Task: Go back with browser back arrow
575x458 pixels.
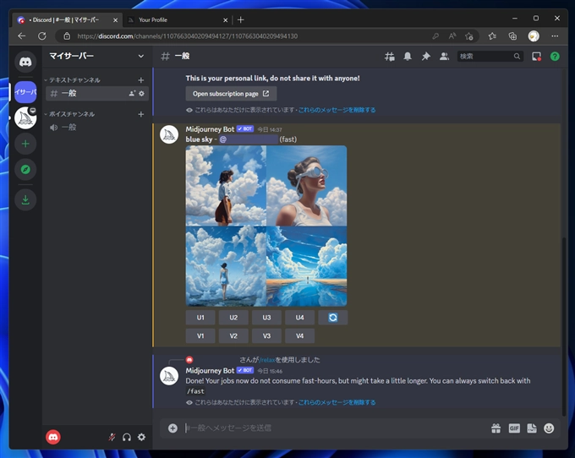Action: tap(22, 35)
